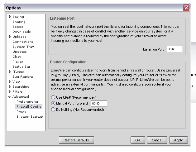Open the Connections settings page
This screenshot has width=196, height=152.
coord(23,42)
